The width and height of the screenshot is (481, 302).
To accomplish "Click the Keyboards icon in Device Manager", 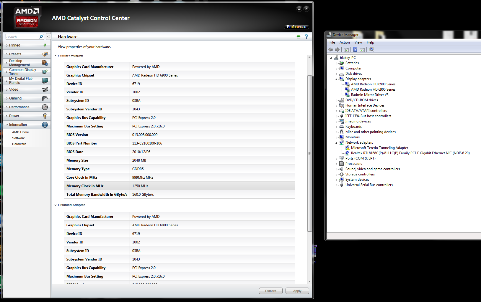I will 342,127.
